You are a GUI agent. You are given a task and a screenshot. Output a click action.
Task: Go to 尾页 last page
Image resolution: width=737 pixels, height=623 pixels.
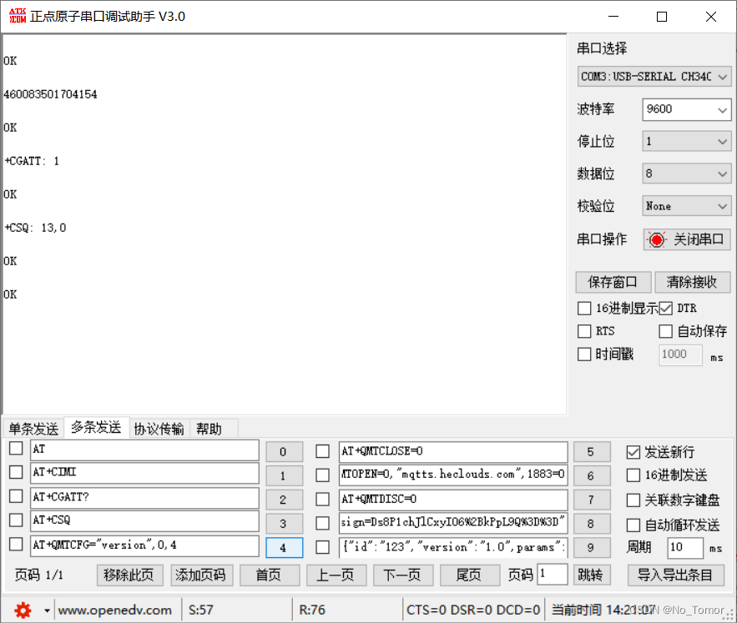pos(470,575)
